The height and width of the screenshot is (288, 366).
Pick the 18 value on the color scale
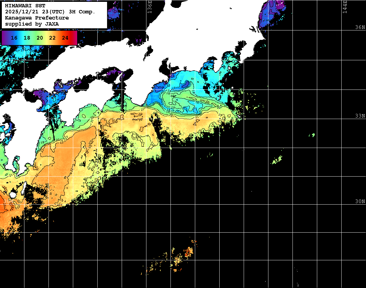pos(27,38)
